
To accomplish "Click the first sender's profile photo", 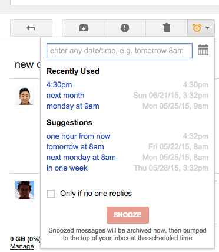I will click(x=25, y=96).
